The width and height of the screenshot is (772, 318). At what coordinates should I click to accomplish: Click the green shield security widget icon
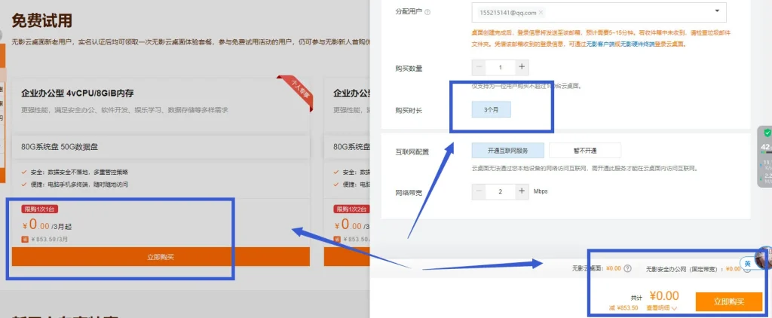coord(767,133)
